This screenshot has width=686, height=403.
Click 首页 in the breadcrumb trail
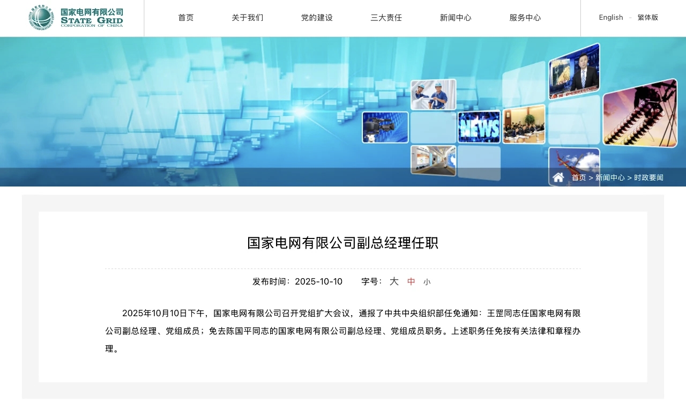click(579, 177)
